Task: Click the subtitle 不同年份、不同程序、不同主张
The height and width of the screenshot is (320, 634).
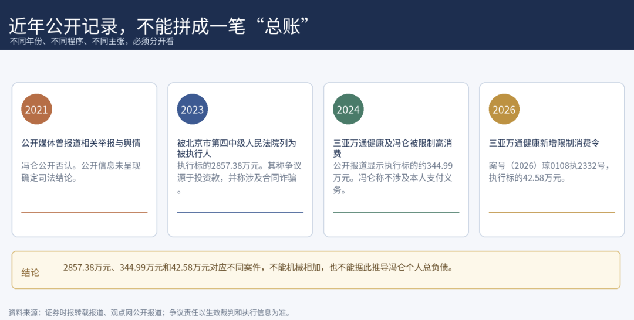Action: [67, 41]
